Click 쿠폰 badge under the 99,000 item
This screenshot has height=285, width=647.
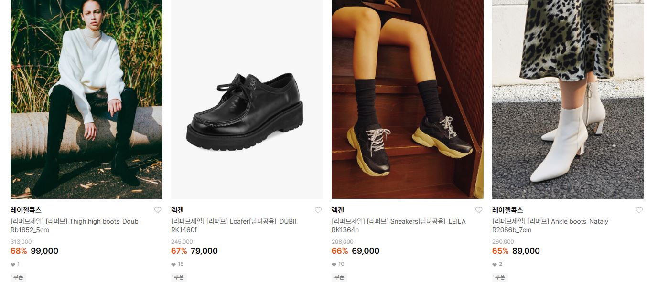click(18, 277)
